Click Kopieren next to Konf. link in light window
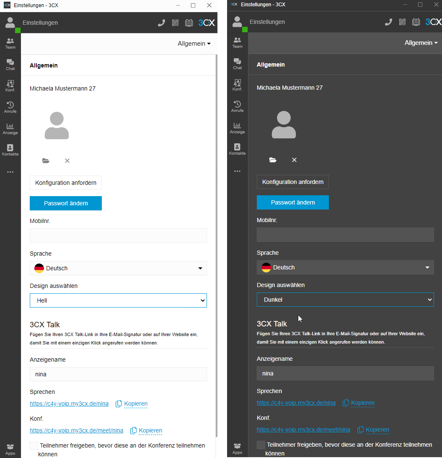Image resolution: width=442 pixels, height=458 pixels. point(150,430)
